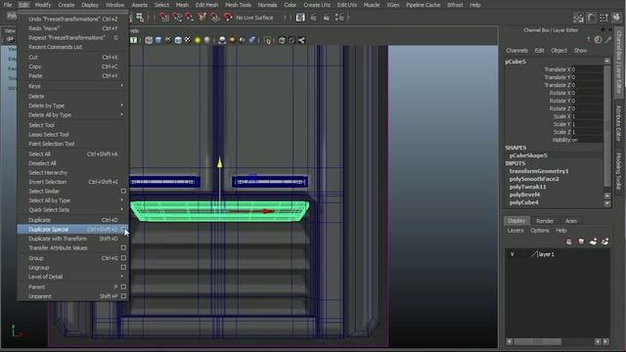
Task: Open Duplicate Special options box
Action: (x=123, y=230)
